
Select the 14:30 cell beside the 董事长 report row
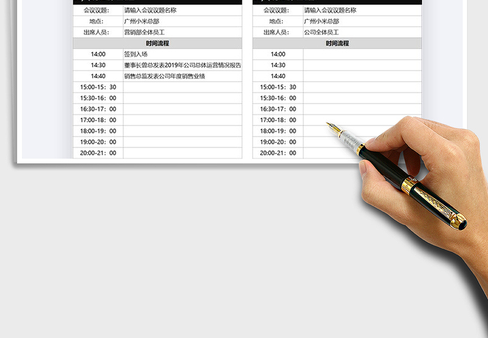[x=98, y=65]
